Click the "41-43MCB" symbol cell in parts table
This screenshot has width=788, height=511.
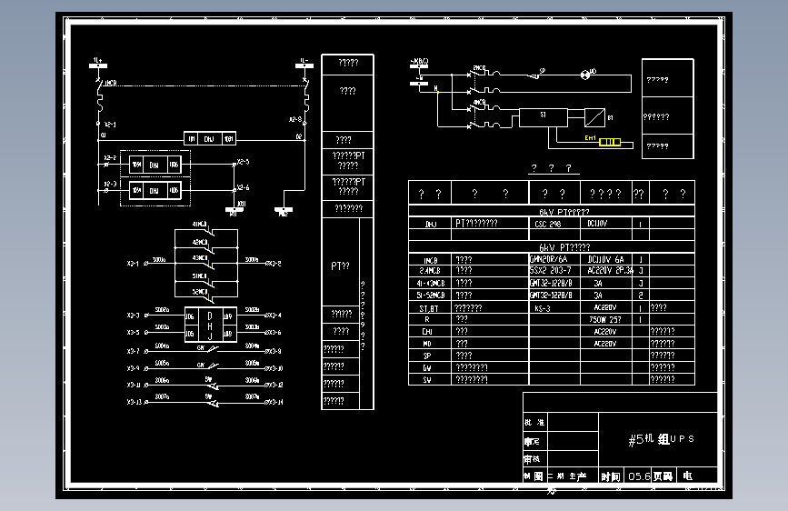point(430,283)
